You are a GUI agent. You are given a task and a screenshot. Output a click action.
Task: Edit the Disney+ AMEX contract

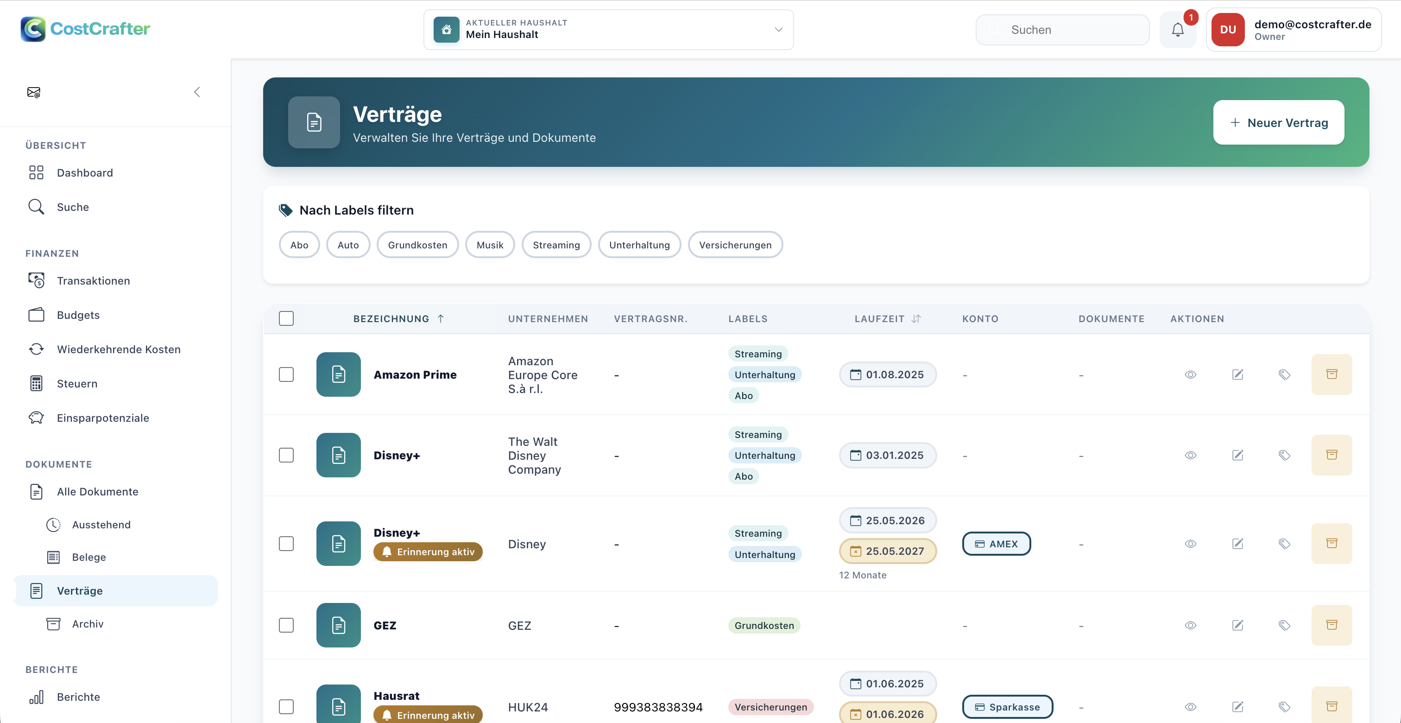[1237, 544]
